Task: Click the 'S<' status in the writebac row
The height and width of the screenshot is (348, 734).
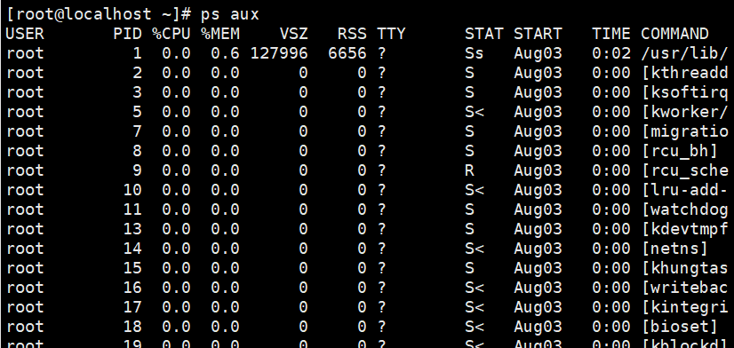Action: [x=474, y=289]
